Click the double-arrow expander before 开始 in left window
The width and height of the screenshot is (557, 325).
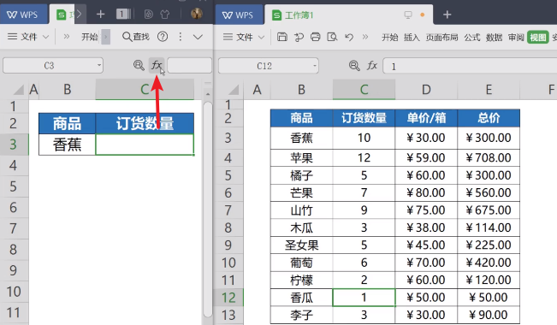tap(67, 37)
